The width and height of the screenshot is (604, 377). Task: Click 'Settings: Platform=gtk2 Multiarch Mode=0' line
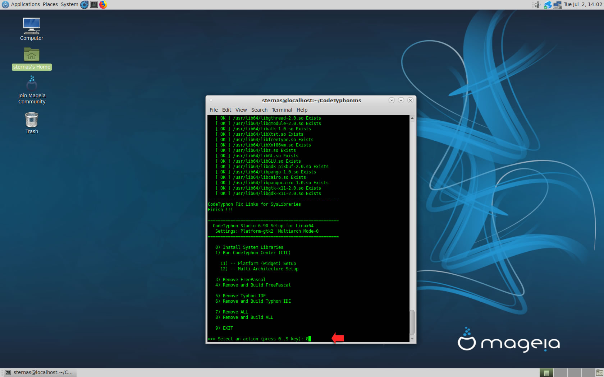[267, 231]
